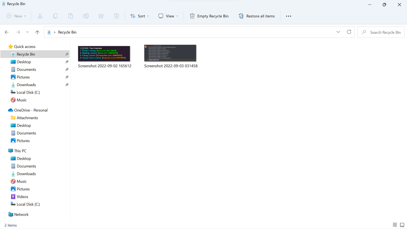Click the pin icon beside Quick access Downloads
Viewport: 407px width, 229px height.
tap(67, 85)
